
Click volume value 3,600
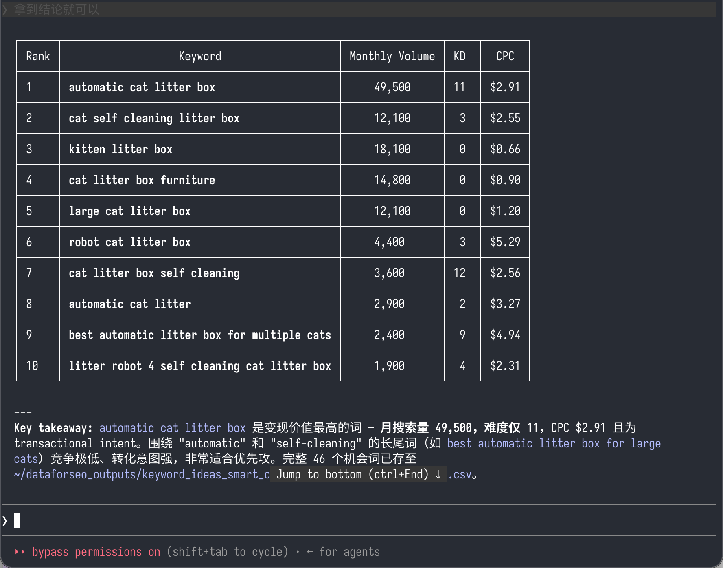pos(389,273)
